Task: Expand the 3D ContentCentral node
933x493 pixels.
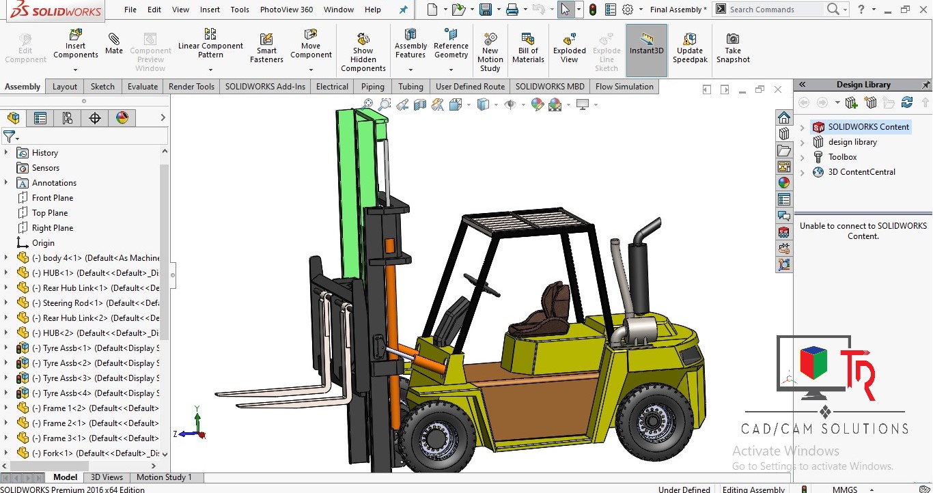Action: point(803,172)
